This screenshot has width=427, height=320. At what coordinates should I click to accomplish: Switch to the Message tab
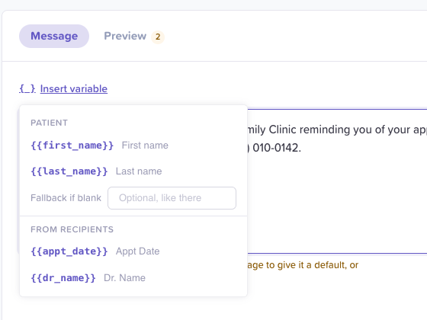coord(54,37)
